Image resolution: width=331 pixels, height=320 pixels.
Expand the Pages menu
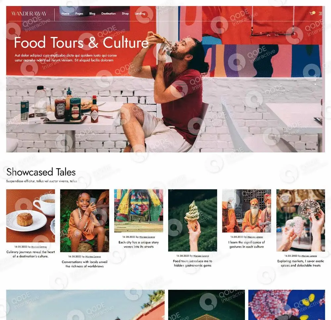[x=79, y=14]
